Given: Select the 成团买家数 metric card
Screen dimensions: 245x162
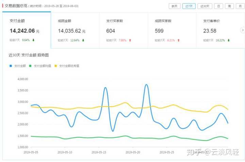Looking at the screenshot, I should [x=172, y=30].
